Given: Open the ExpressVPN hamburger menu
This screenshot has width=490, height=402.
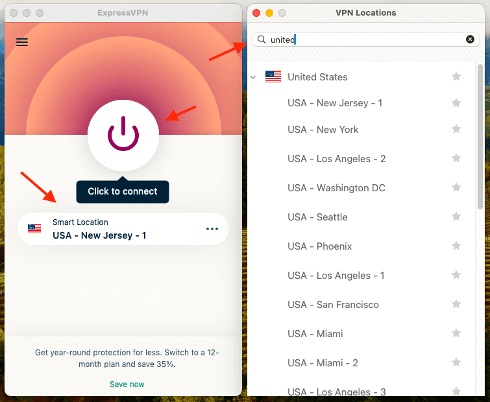Looking at the screenshot, I should (x=22, y=42).
